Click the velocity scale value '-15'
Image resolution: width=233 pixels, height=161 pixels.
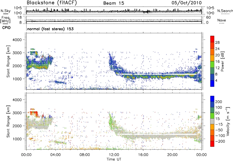[x=219, y=124]
